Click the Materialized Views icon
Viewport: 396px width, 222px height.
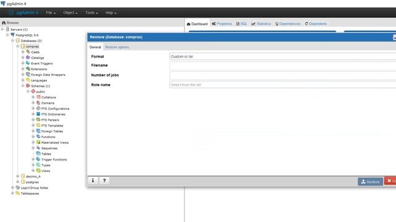38,142
